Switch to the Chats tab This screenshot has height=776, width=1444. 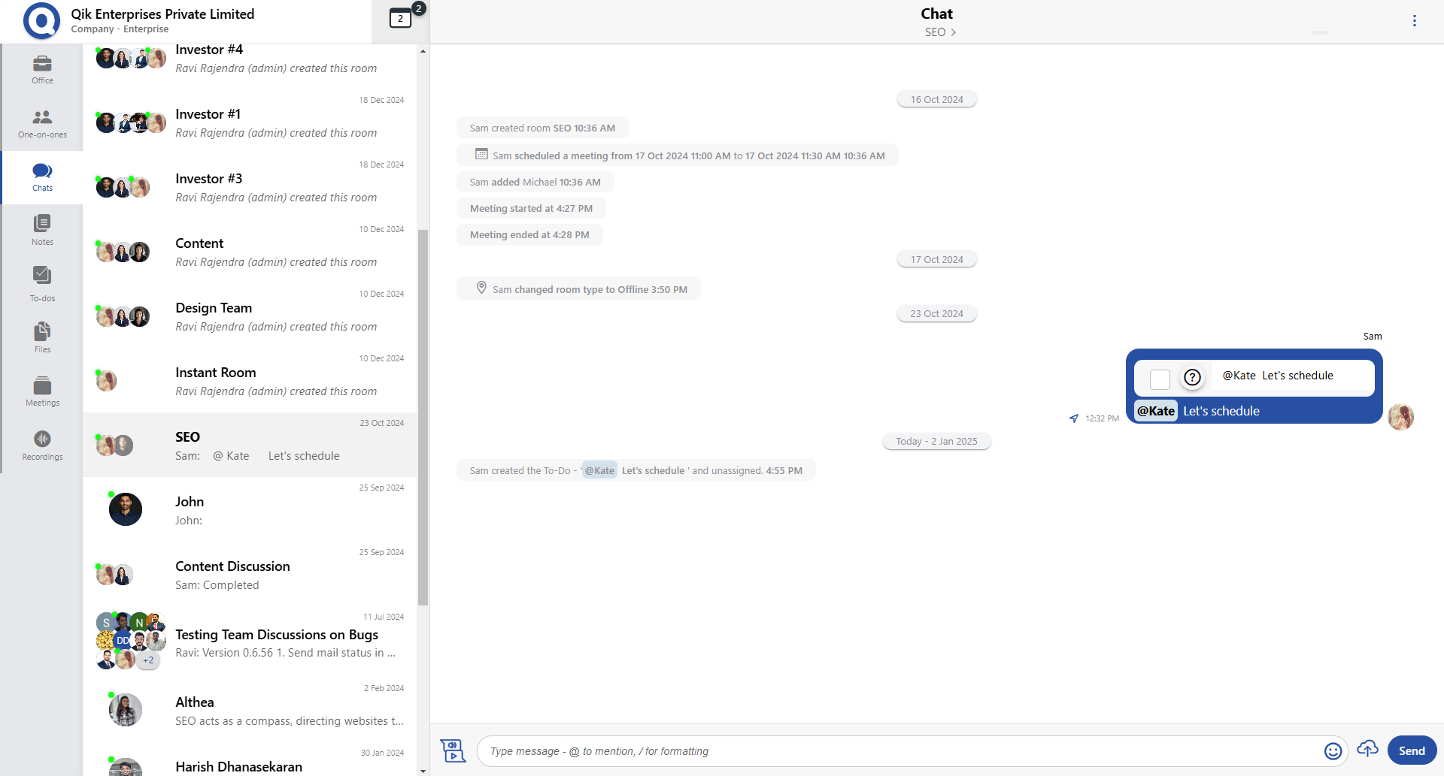(x=42, y=177)
